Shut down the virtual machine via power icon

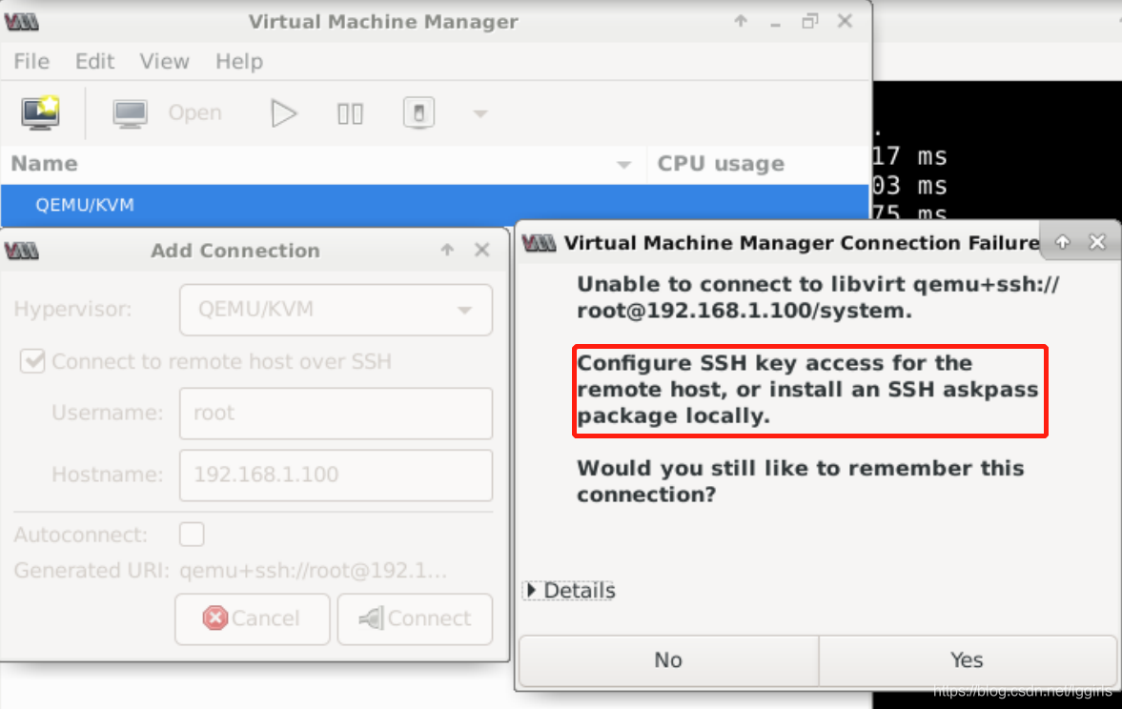[x=418, y=112]
